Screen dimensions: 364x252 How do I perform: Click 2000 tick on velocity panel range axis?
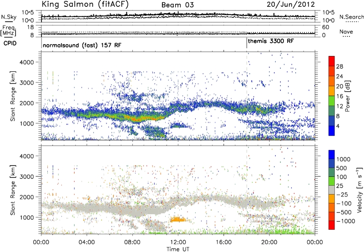(27, 197)
